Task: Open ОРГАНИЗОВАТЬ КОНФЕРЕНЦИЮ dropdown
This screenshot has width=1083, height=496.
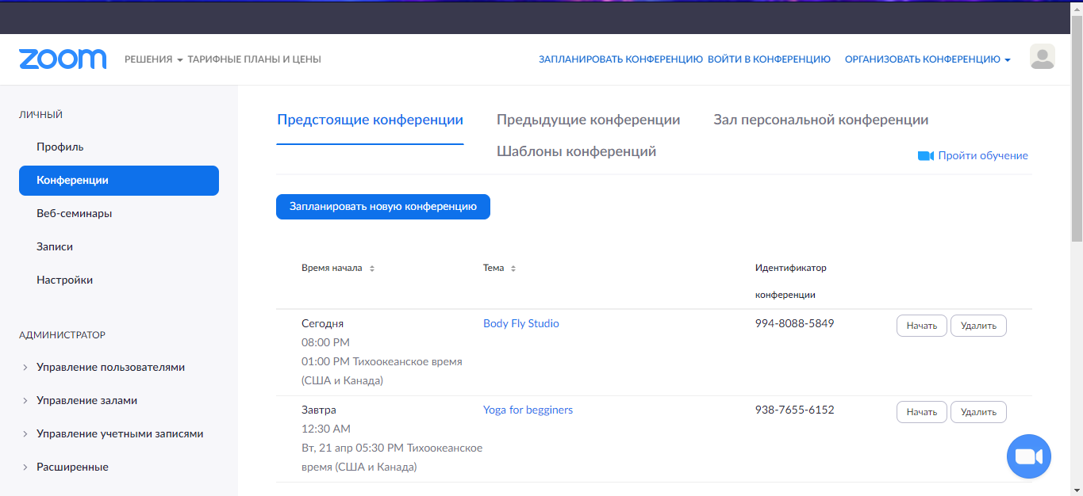Action: pyautogui.click(x=927, y=59)
